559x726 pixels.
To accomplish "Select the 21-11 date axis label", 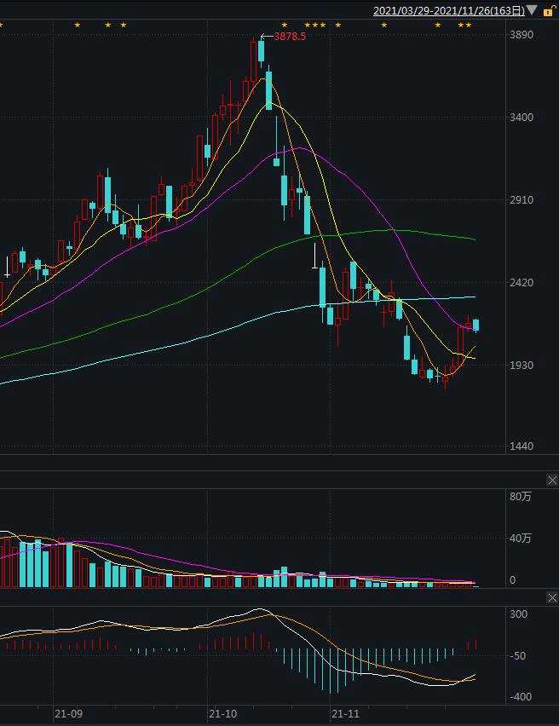I will click(x=345, y=713).
